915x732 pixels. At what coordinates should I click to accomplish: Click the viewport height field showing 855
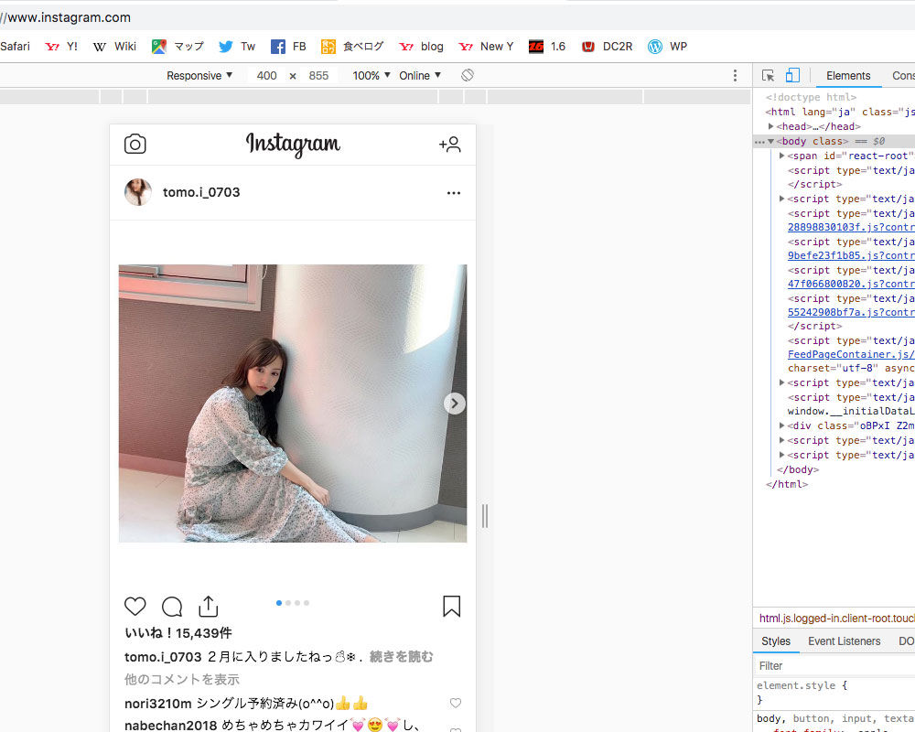(x=318, y=75)
